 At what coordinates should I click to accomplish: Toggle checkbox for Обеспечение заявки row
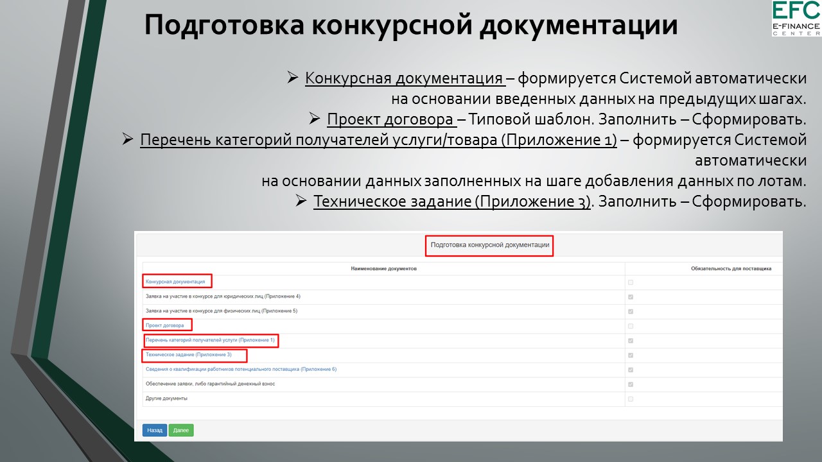(x=630, y=384)
